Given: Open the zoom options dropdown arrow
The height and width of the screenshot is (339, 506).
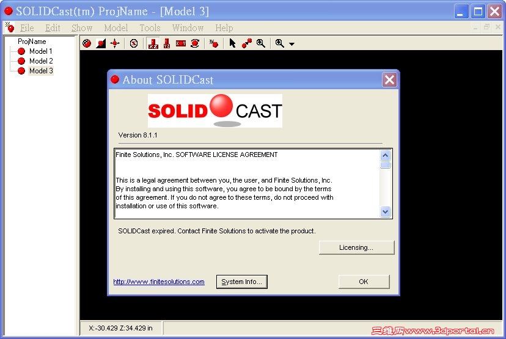Looking at the screenshot, I should pos(291,44).
